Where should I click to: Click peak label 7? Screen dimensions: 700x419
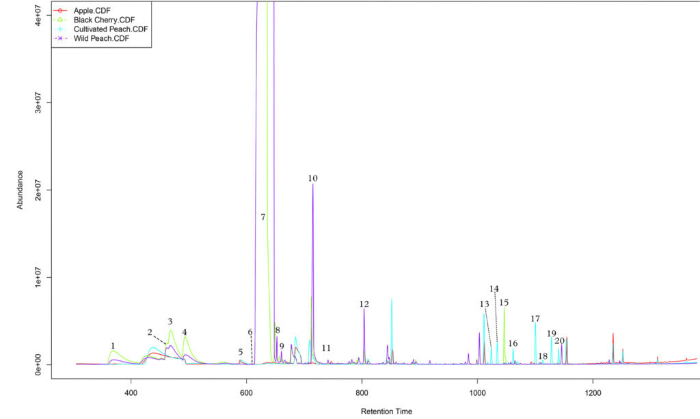[263, 217]
